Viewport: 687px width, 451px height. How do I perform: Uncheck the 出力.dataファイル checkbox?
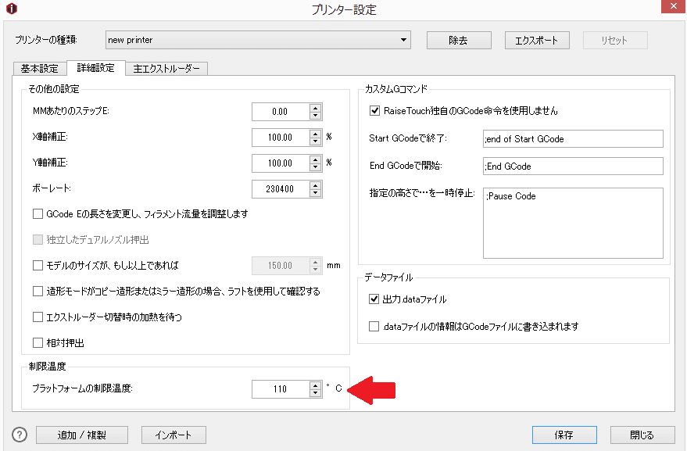[374, 299]
